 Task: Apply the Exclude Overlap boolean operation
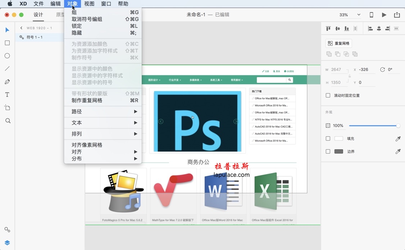click(355, 54)
